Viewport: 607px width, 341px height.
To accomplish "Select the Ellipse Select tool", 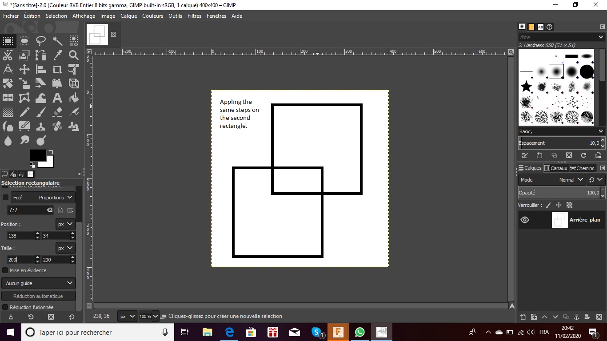I will coord(24,41).
